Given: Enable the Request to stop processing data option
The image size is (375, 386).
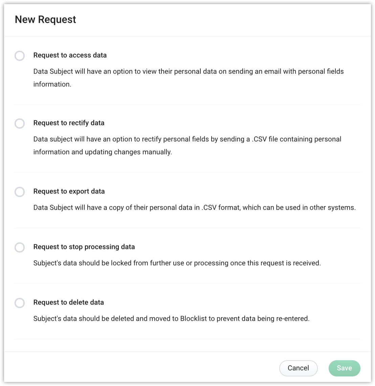Looking at the screenshot, I should [x=20, y=247].
